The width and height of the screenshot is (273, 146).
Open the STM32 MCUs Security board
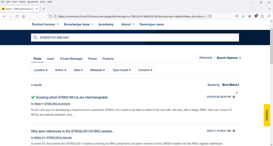[59, 138]
